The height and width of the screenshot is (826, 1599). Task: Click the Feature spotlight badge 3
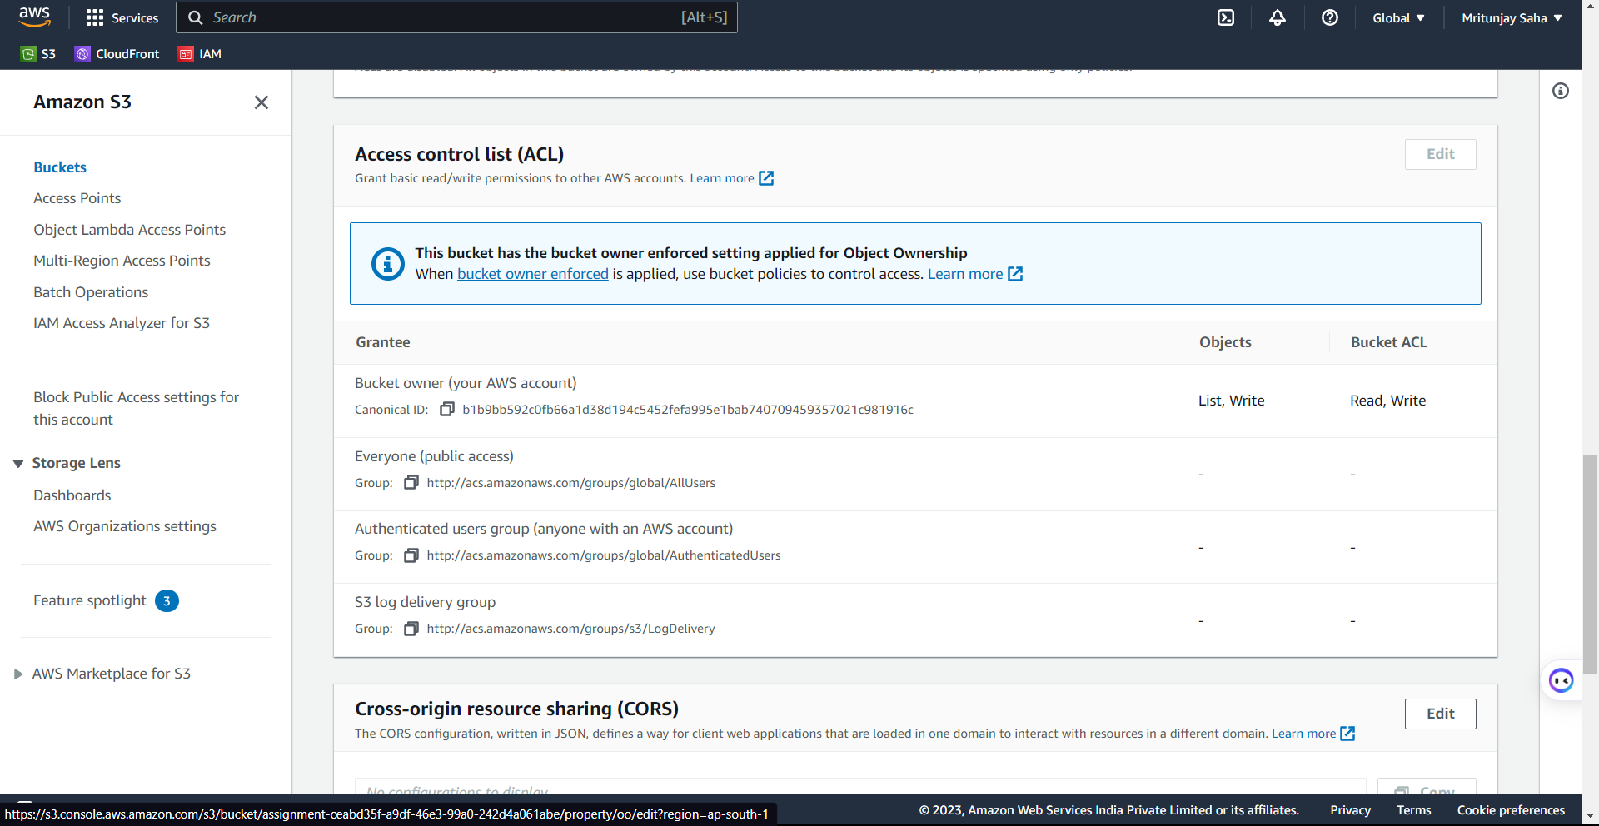pos(167,600)
